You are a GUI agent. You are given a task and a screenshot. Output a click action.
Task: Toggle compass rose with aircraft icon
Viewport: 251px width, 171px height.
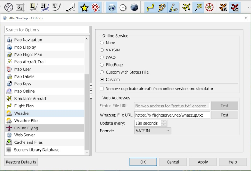click(209, 7)
